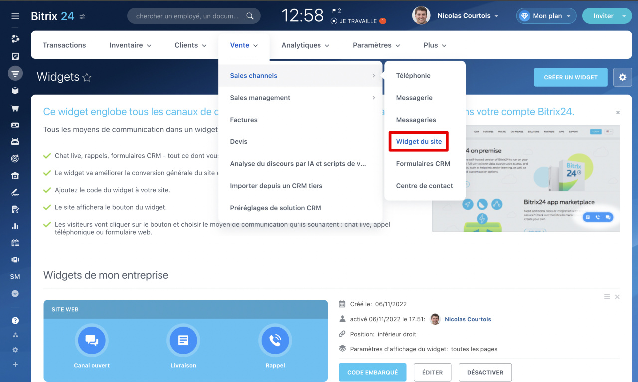This screenshot has width=638, height=382.
Task: Open Nicolas Courtois user menu in header
Action: (x=468, y=16)
